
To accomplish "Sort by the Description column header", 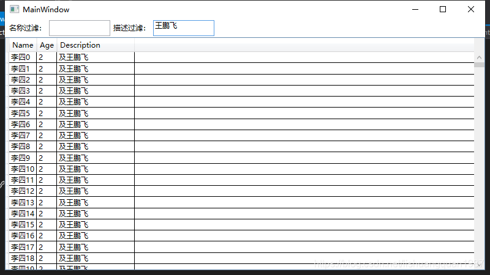I will pos(80,45).
